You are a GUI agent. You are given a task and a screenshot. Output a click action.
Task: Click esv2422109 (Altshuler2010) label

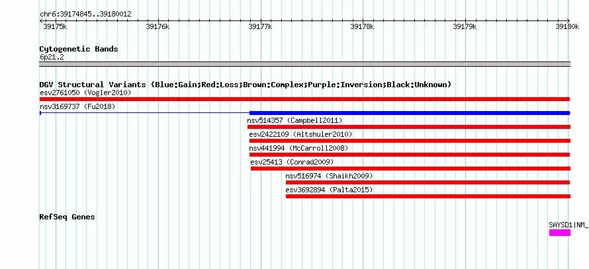click(300, 134)
